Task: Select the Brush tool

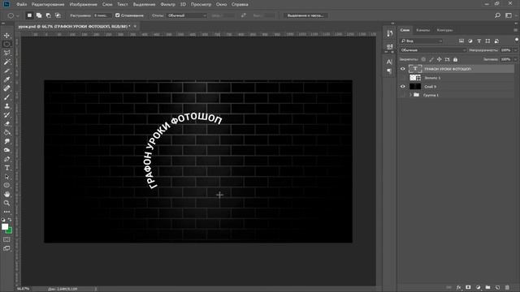Action: point(6,97)
